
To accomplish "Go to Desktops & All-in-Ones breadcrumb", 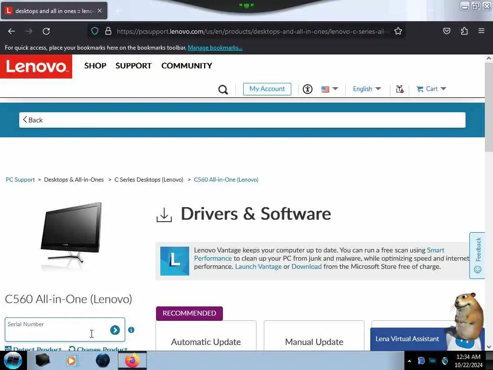I will 74,180.
